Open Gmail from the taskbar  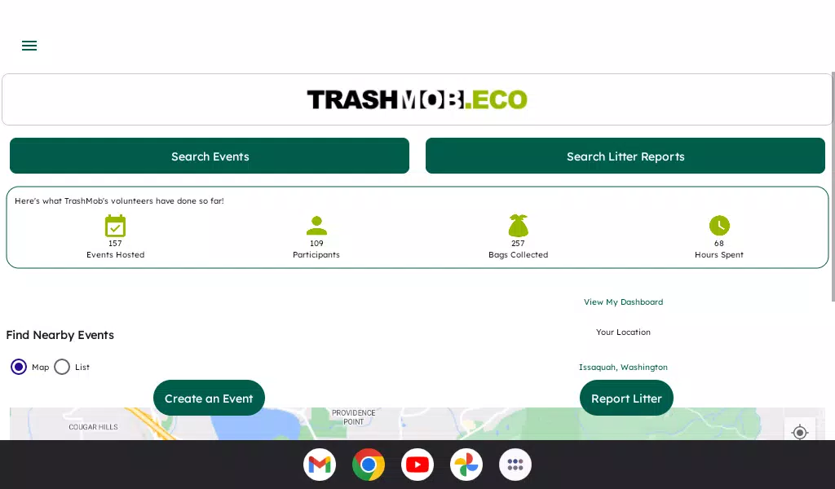pos(320,465)
